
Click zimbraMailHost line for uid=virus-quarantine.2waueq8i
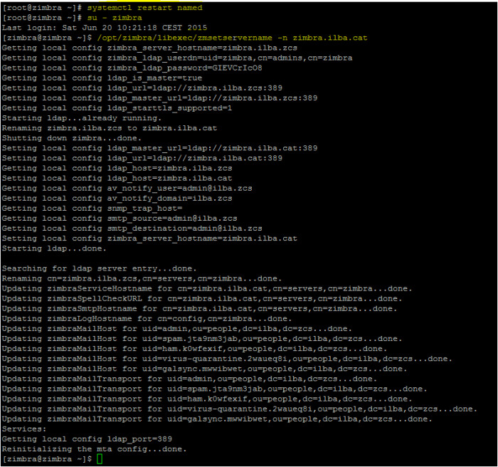click(x=227, y=359)
